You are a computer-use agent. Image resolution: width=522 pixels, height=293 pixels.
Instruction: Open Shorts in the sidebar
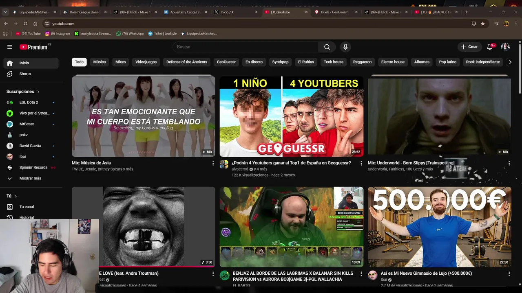[31, 74]
